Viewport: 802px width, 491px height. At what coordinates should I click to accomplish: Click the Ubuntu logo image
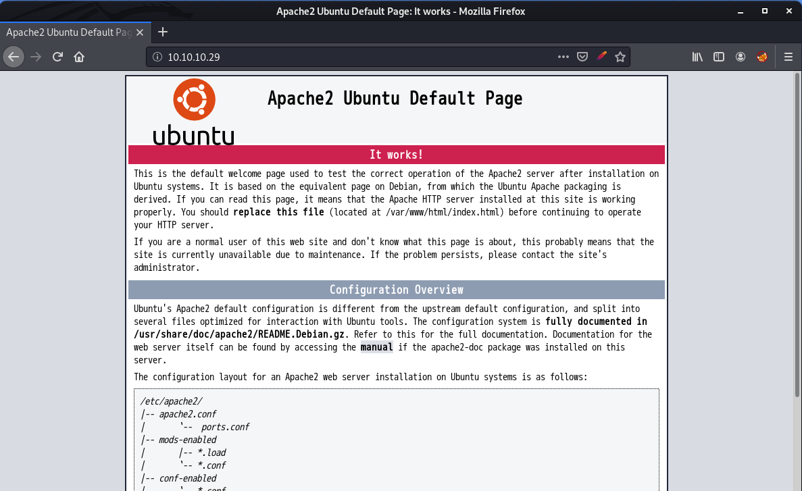tap(194, 111)
